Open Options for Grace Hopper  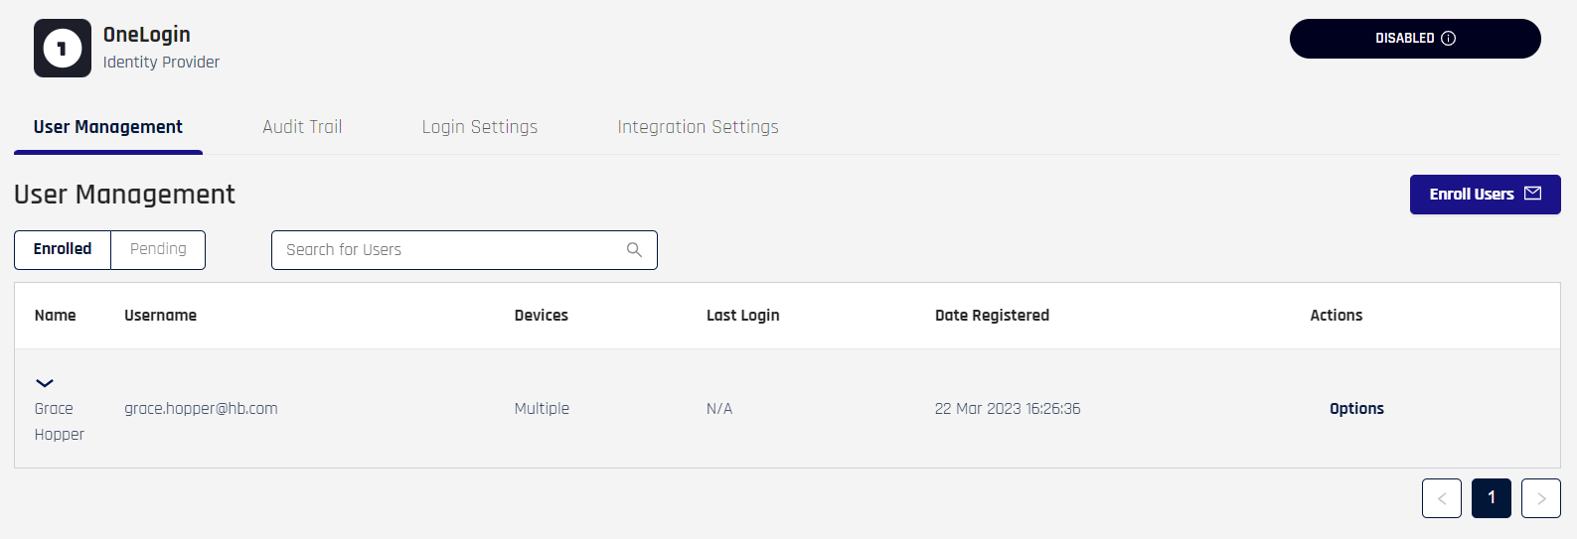tap(1356, 409)
